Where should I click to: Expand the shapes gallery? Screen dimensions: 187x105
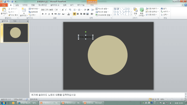click(131, 14)
